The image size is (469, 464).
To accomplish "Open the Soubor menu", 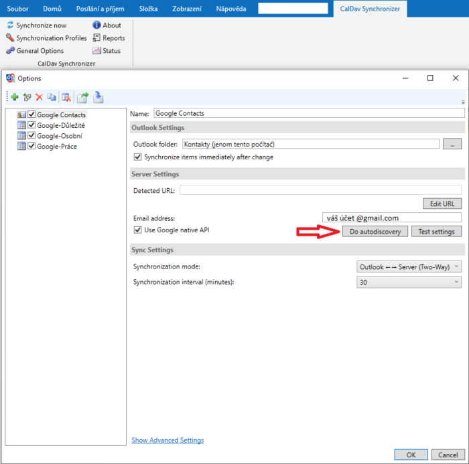I will [x=17, y=9].
